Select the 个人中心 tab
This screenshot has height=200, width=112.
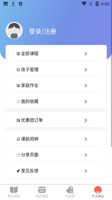98,192
